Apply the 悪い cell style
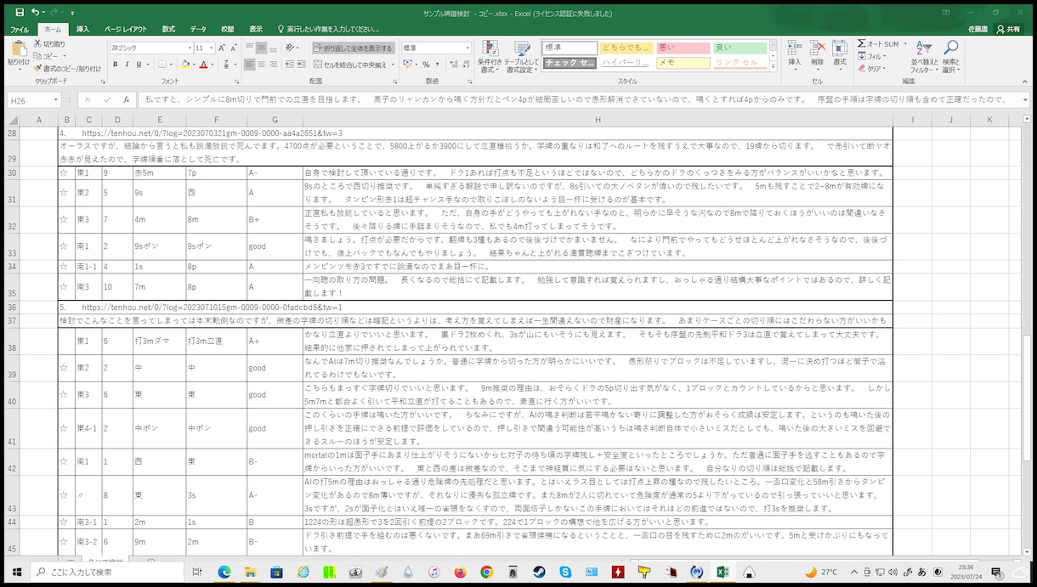This screenshot has height=587, width=1037. [683, 48]
